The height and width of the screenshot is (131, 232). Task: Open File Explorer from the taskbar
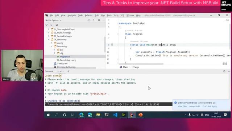[x=98, y=115]
